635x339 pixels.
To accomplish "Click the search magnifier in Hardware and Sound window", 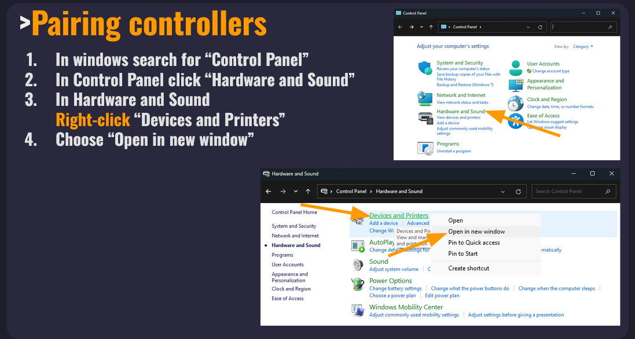I will [x=607, y=191].
